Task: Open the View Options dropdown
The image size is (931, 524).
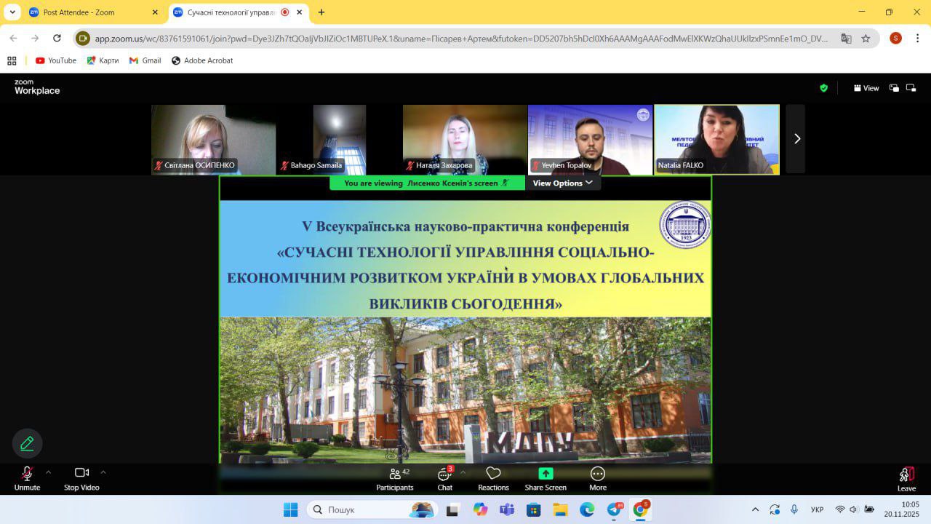Action: click(x=562, y=183)
